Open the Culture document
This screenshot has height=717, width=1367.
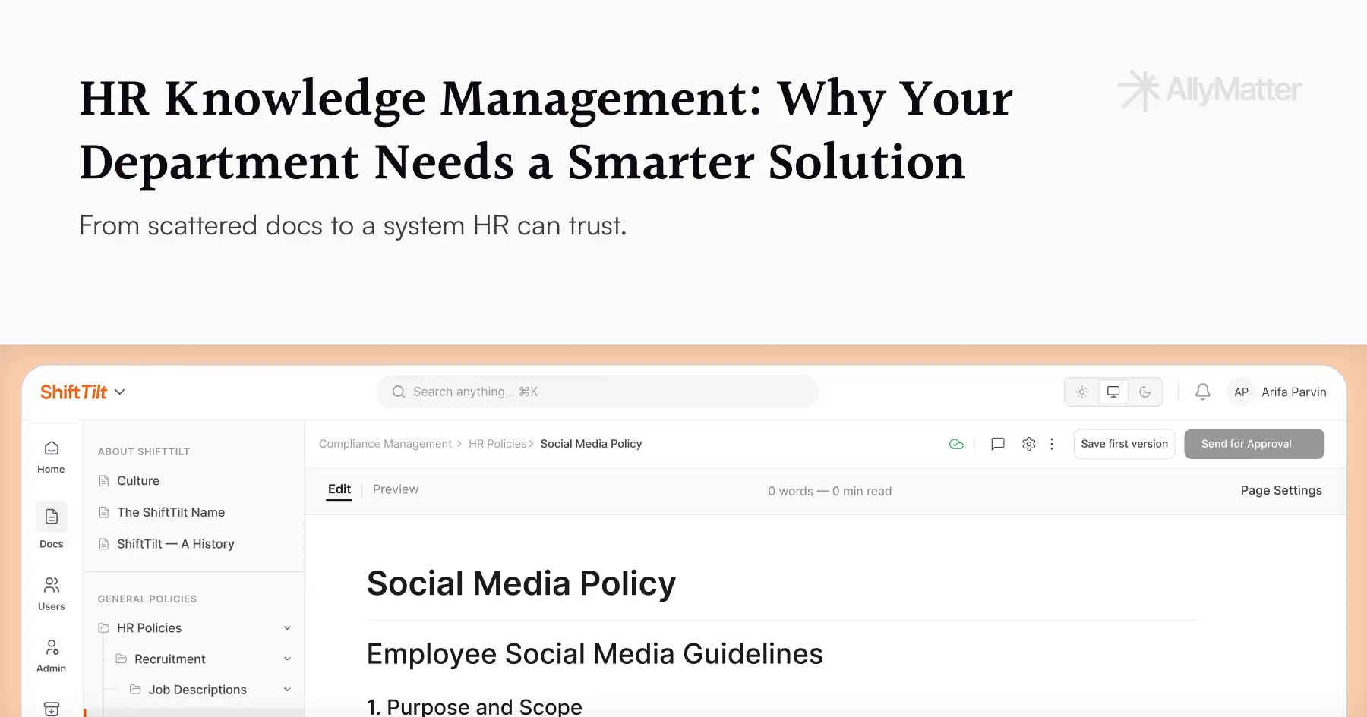138,480
